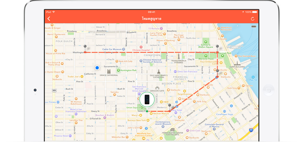Screen dimensions: 303x142
Task: Tap the Mr Holmes Bakehouse label
Action: [76, 103]
